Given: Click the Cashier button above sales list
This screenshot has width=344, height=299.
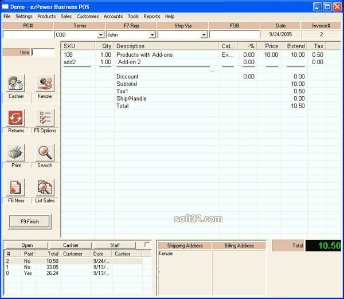Looking at the screenshot, I should pyautogui.click(x=71, y=245).
